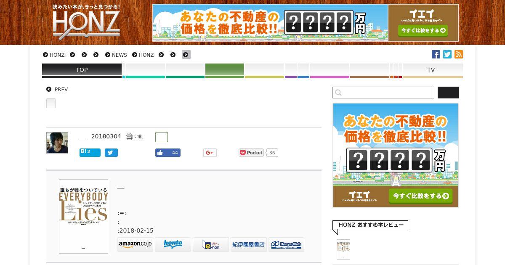The height and width of the screenshot is (265, 505).
Task: Open the amazon.co.jp store button
Action: pos(135,244)
